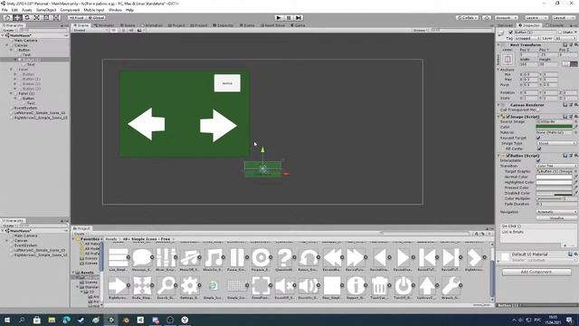Screen dimensions: 579x326
Task: Select the support info icon asset
Action: (356, 285)
